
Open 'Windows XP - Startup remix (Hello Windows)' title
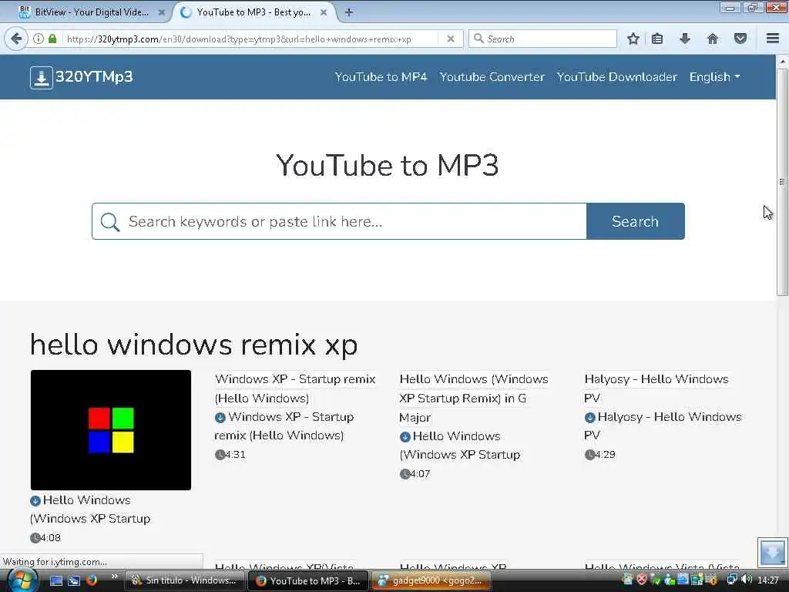pyautogui.click(x=295, y=388)
